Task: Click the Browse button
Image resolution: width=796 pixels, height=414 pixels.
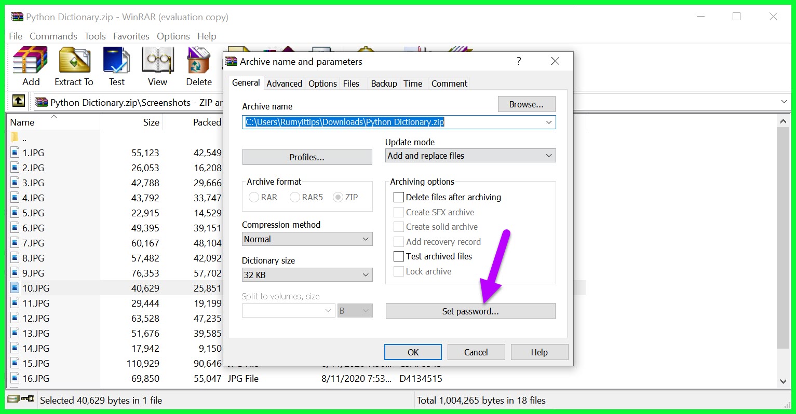Action: (527, 104)
